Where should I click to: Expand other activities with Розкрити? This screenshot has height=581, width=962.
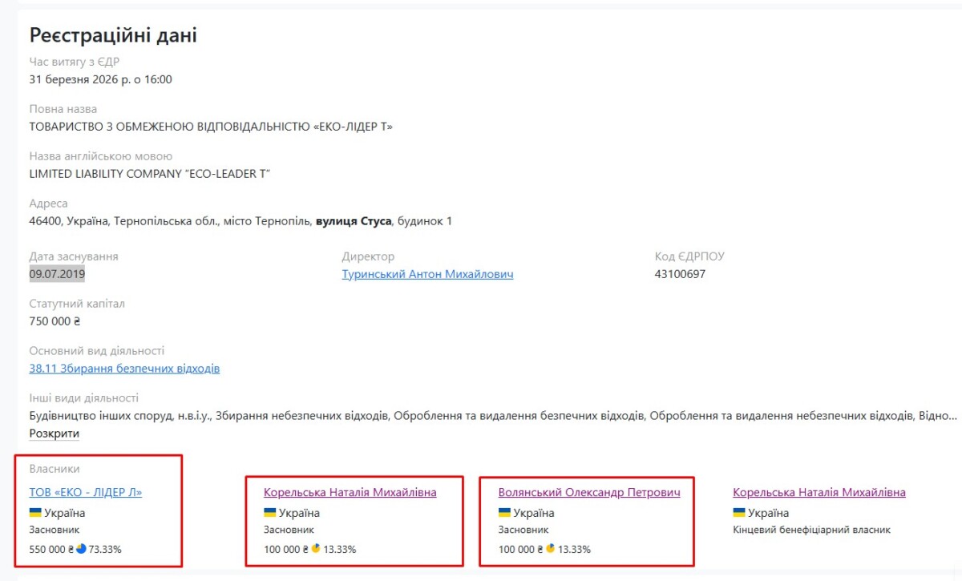click(x=55, y=434)
